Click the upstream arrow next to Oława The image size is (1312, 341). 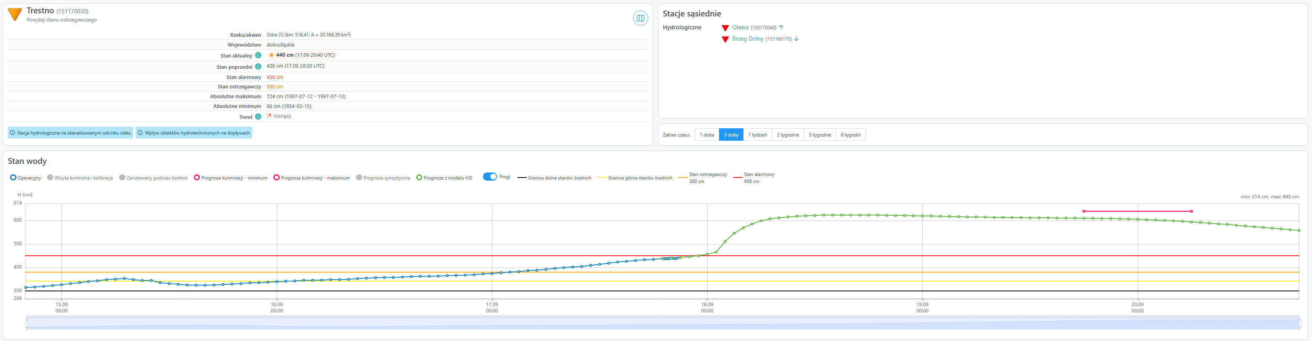coord(781,27)
